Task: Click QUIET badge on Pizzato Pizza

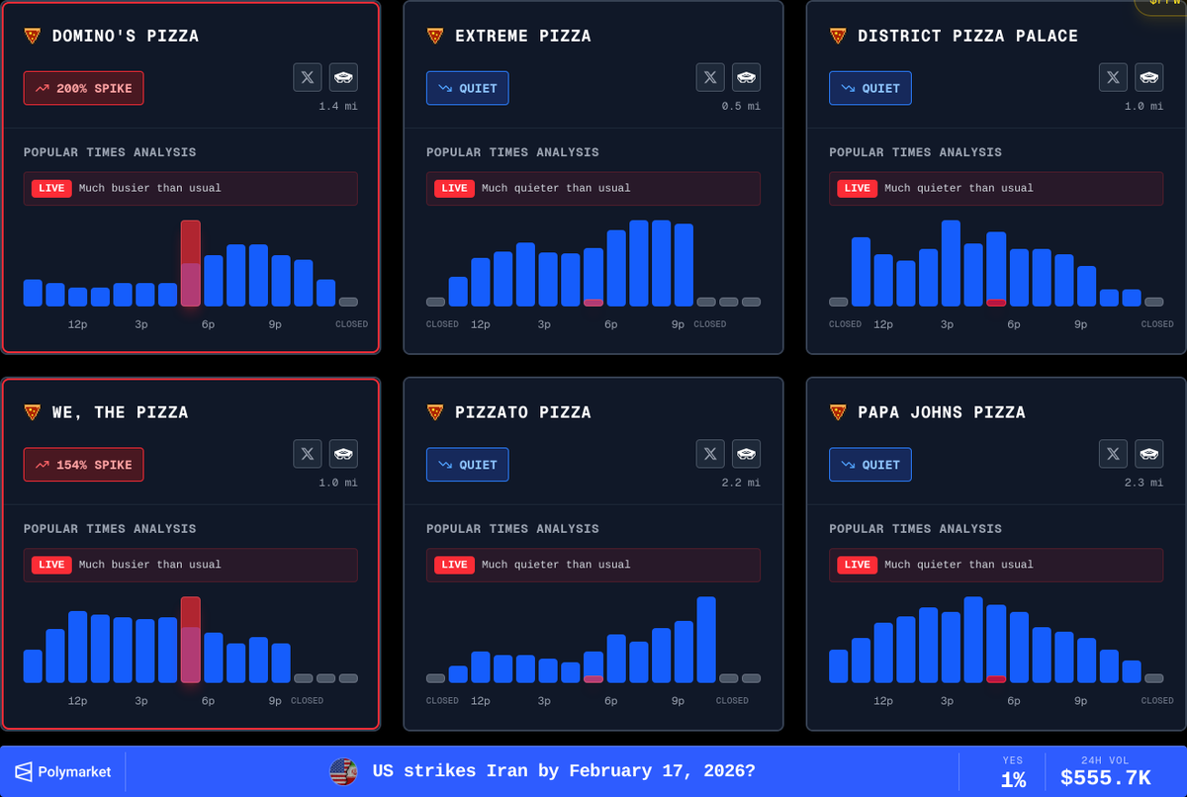Action: pyautogui.click(x=468, y=465)
